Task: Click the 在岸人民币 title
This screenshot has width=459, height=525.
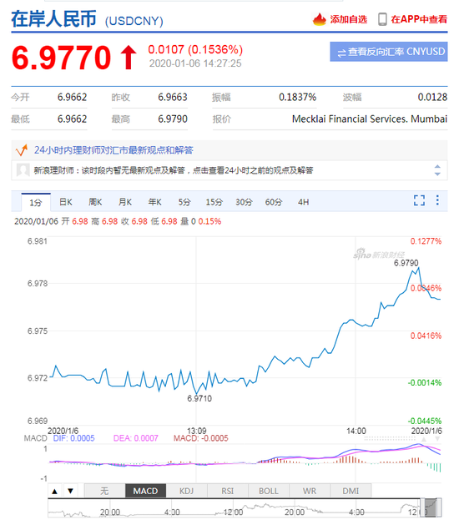Action: pyautogui.click(x=53, y=19)
